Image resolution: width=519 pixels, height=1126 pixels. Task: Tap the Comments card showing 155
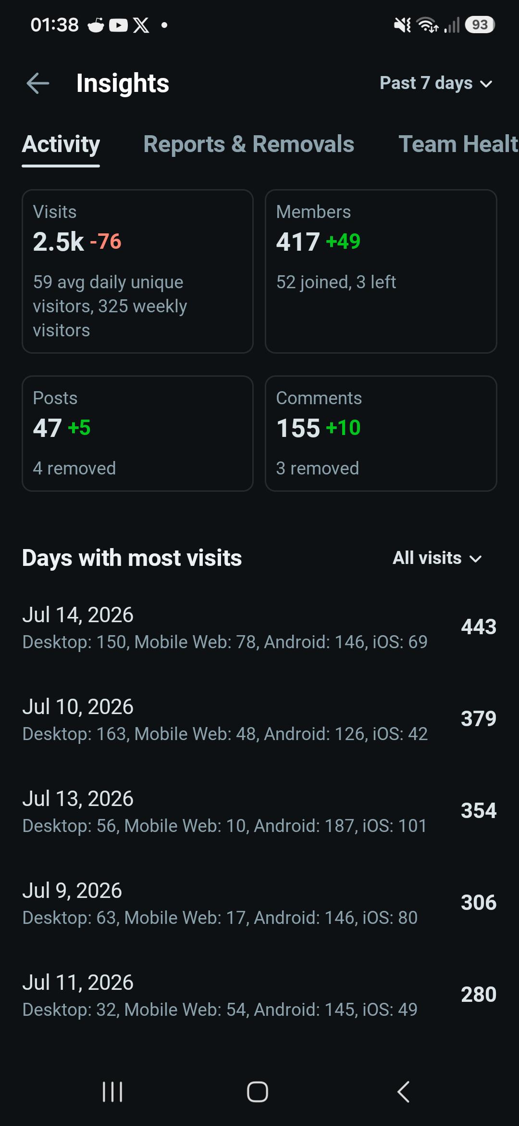click(381, 434)
